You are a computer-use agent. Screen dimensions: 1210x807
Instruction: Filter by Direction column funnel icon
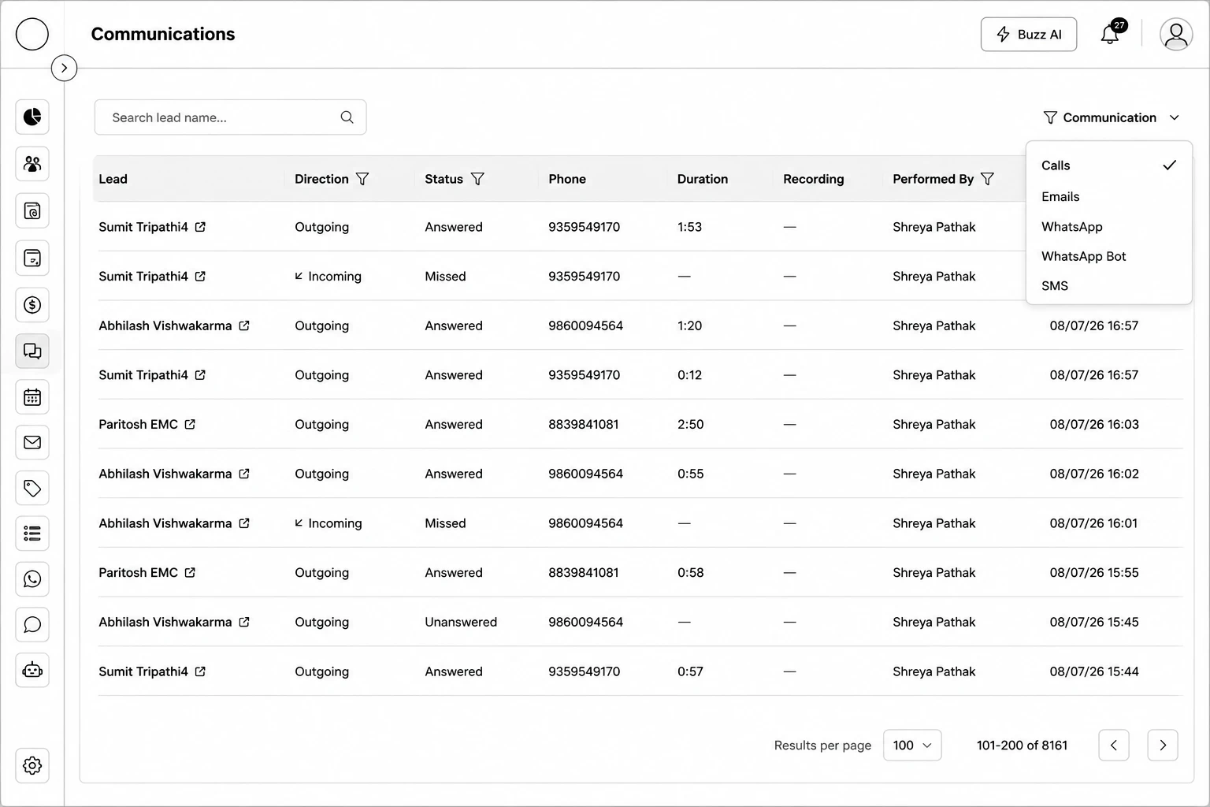362,179
